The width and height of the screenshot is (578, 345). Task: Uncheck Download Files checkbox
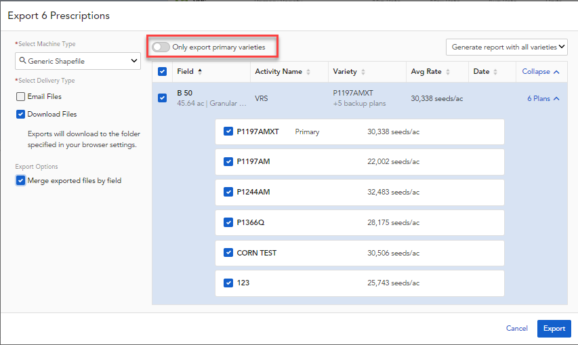coord(21,115)
